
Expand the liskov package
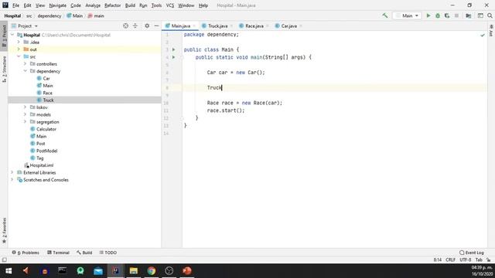coord(25,107)
